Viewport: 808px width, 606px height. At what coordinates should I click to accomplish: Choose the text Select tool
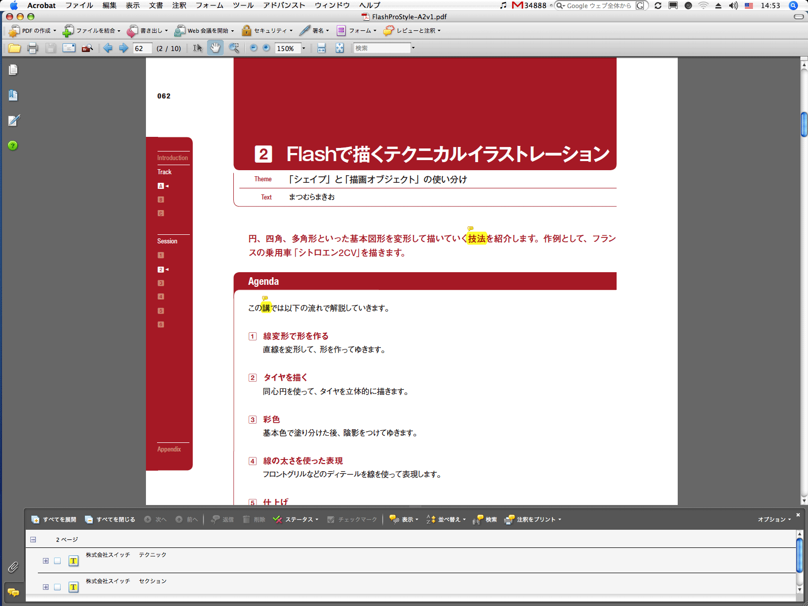coord(197,48)
